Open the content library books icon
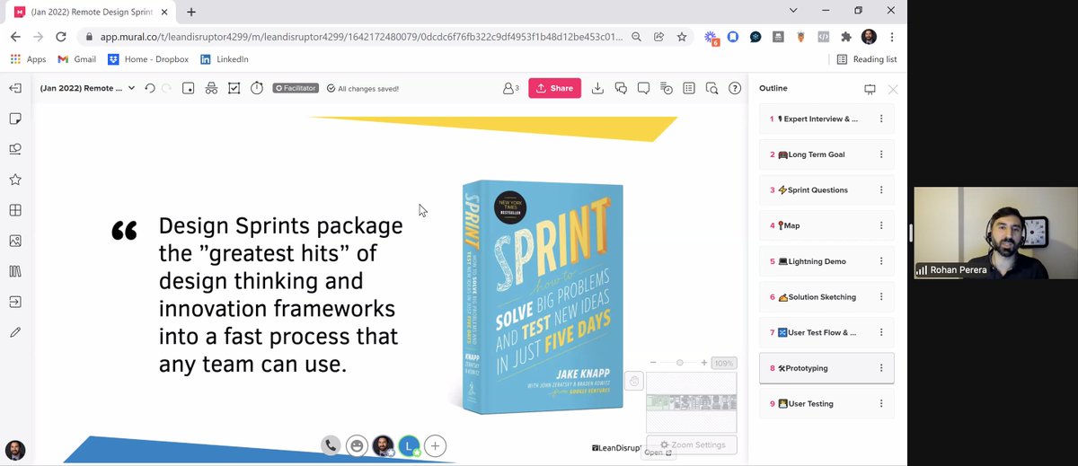1078x466 pixels. [x=15, y=271]
